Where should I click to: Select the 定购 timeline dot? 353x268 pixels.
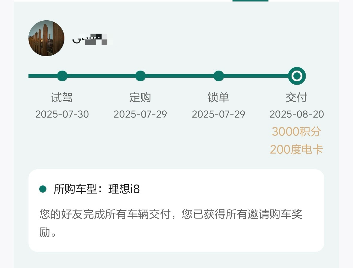(141, 76)
